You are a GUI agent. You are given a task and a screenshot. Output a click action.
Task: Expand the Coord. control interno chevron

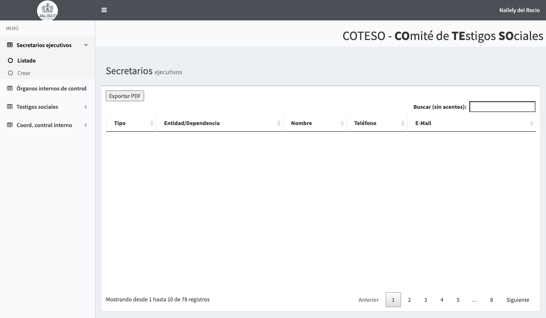click(86, 125)
